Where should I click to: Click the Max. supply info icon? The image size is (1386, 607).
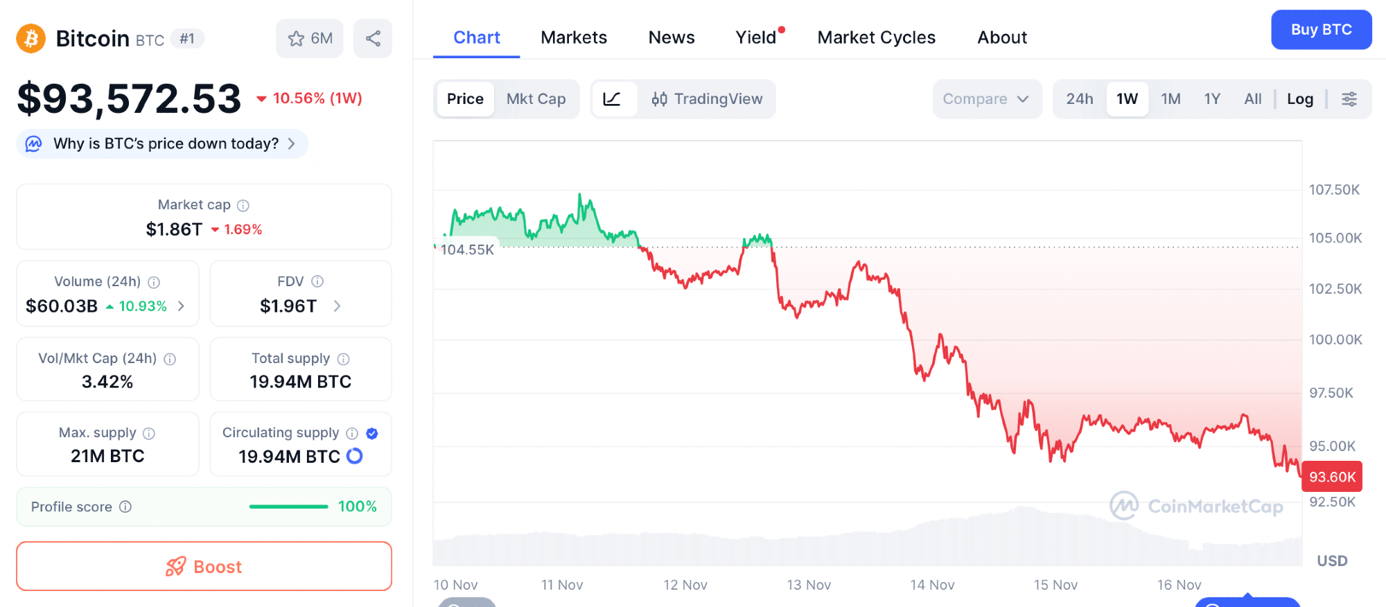coord(149,433)
